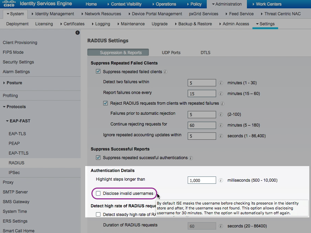Screen dimensions: 311x233
Task: Open pxGrid Services
Action: 204,14
